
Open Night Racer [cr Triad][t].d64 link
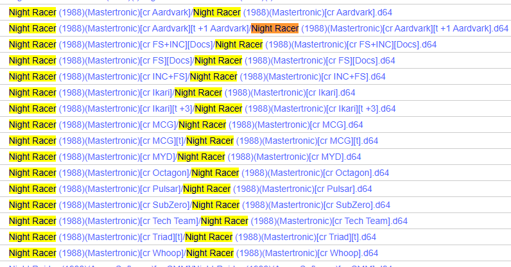193,237
